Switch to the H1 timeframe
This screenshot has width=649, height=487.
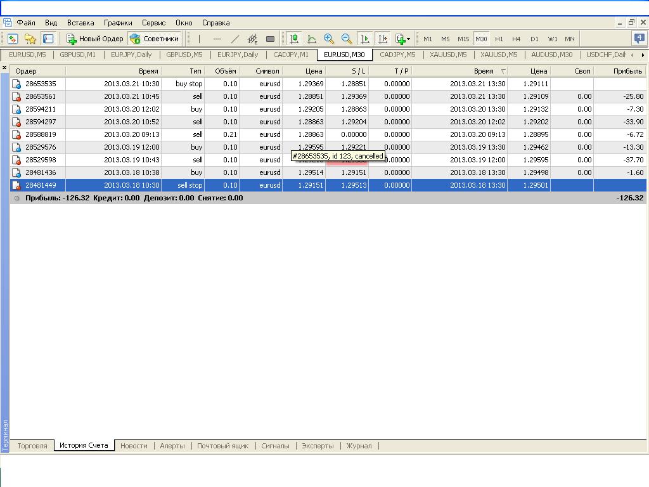click(x=499, y=39)
